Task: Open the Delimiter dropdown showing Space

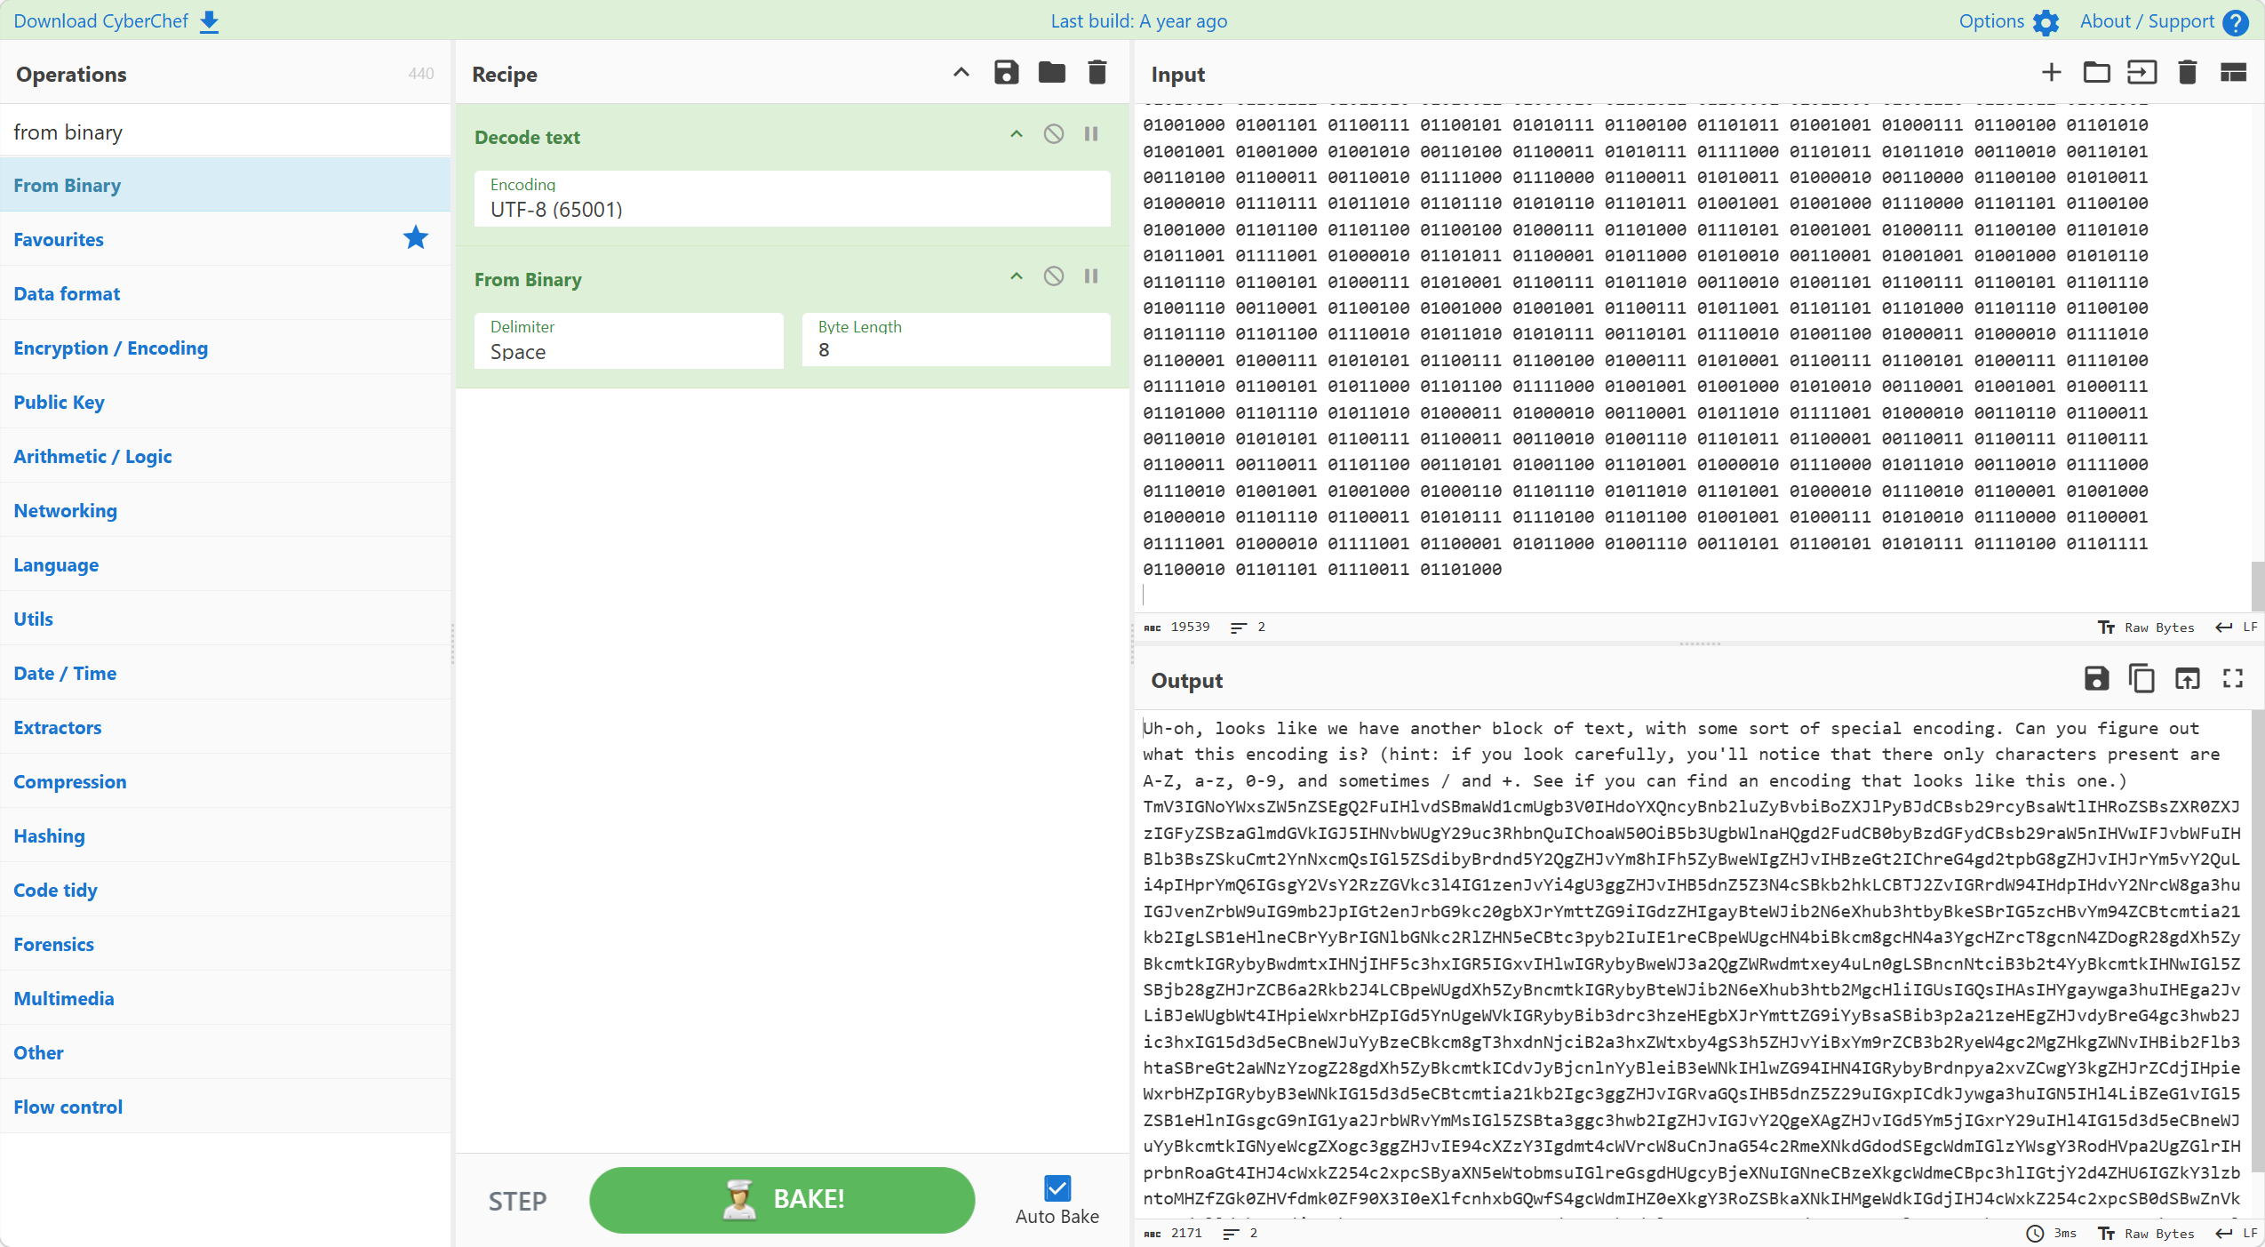Action: tap(628, 340)
